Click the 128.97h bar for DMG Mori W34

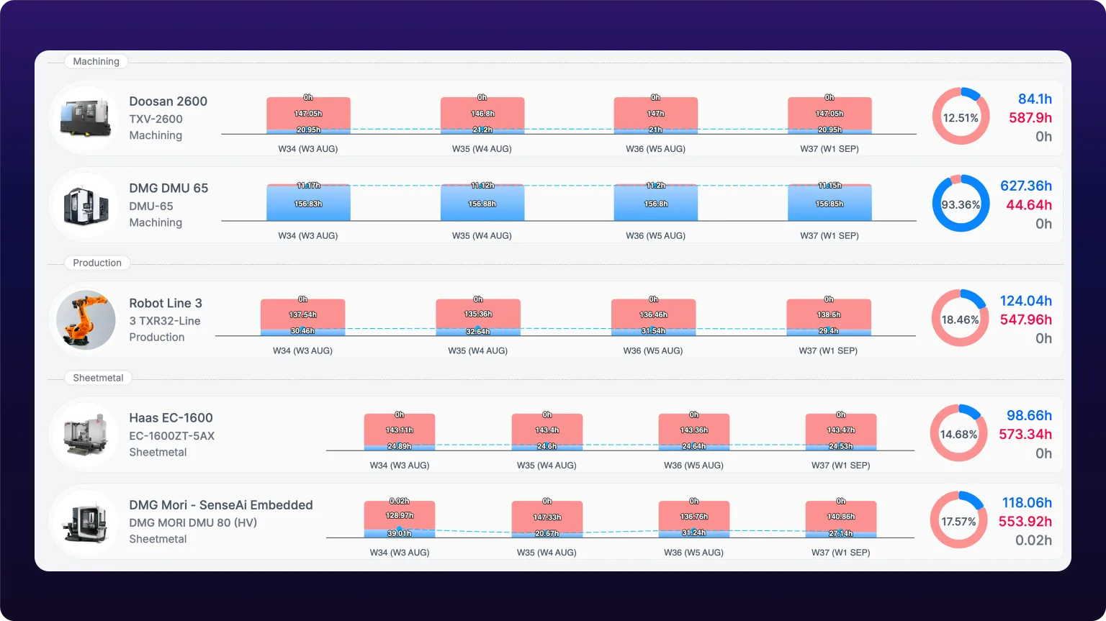point(400,515)
